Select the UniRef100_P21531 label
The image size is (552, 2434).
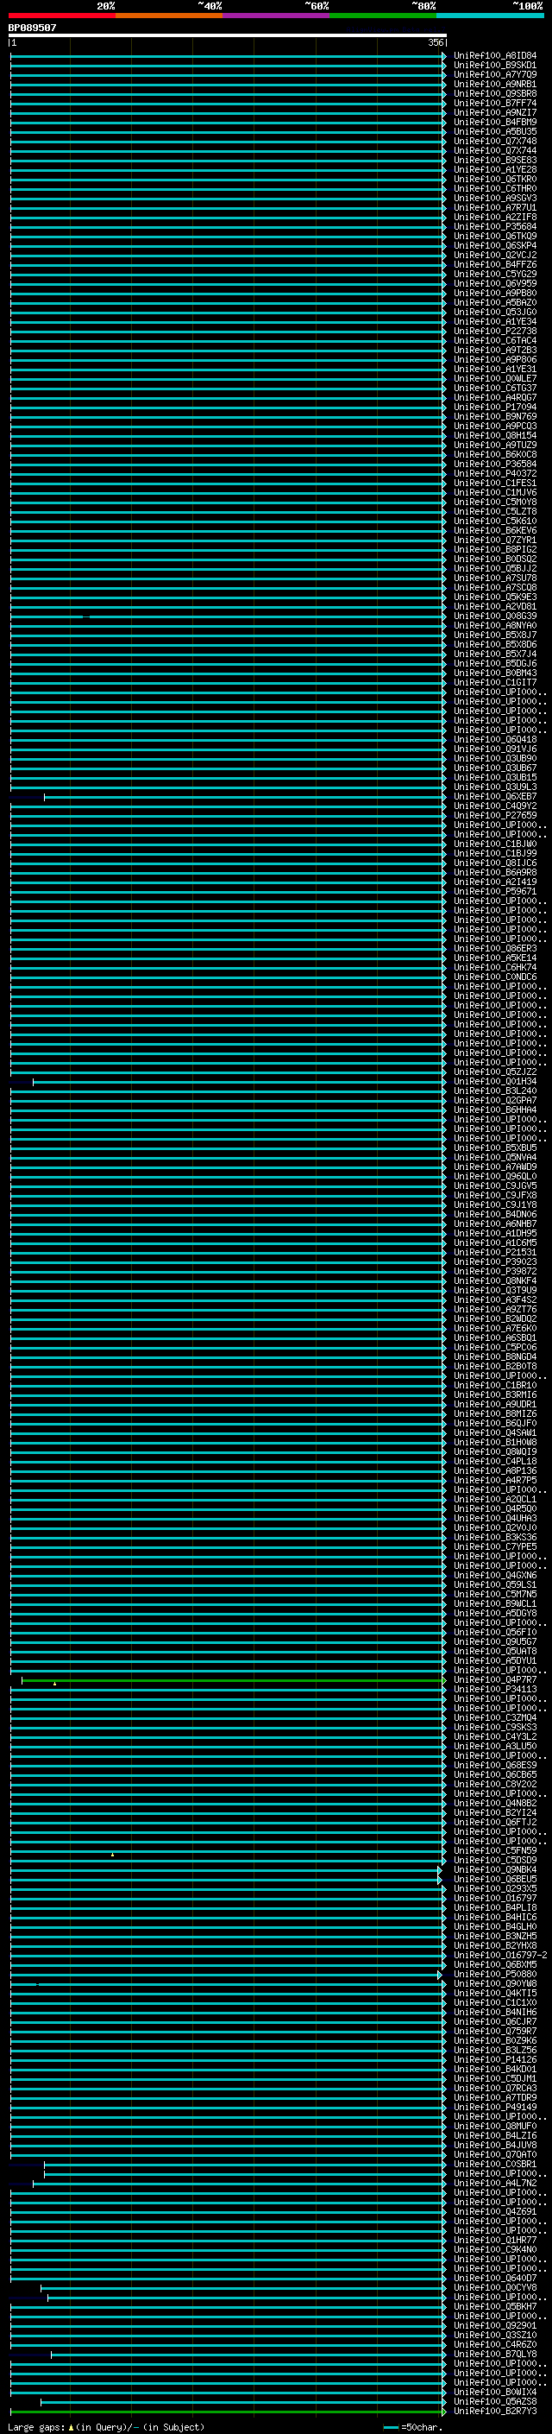(x=494, y=1252)
